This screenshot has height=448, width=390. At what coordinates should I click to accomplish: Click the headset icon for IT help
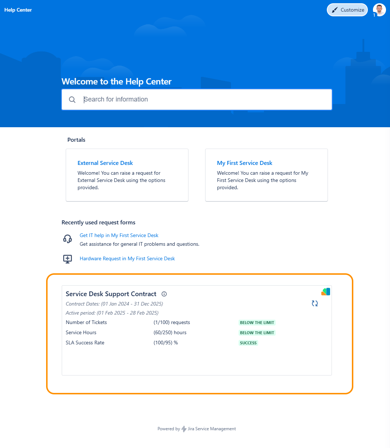[68, 238]
